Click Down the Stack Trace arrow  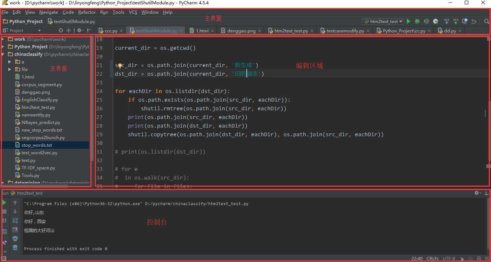click(x=15, y=212)
